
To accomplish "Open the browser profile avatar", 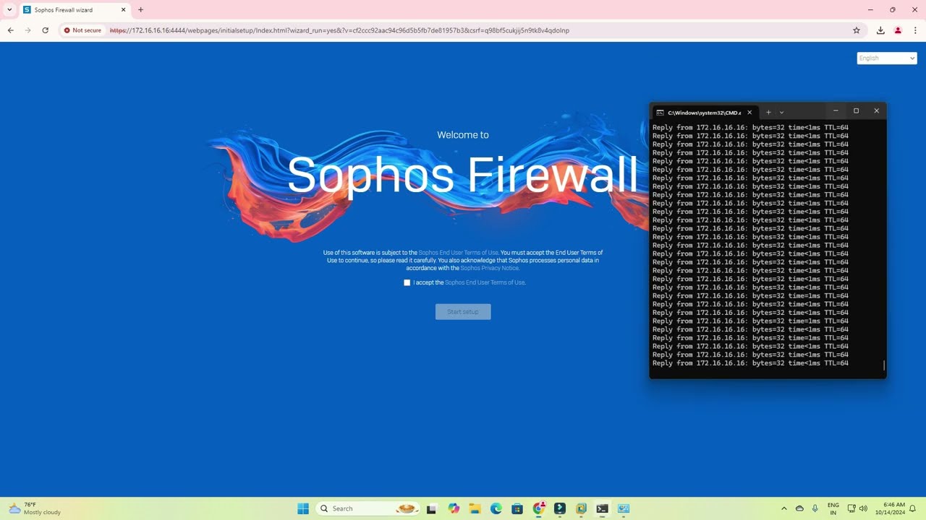I will (898, 30).
